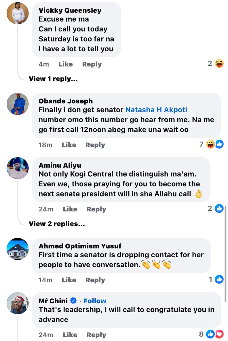Click the like reaction on Aminu Aliyu's comment
Viewport: 228px width, 341px height.
coord(219,209)
